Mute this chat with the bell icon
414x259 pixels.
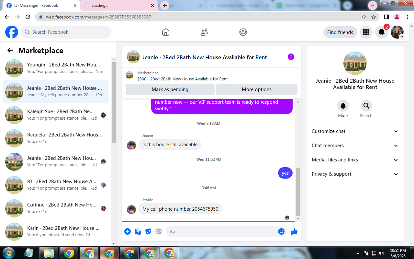point(343,106)
